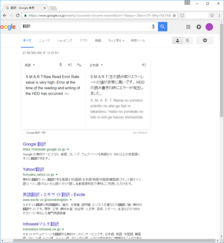This screenshot has height=243, width=224.
Task: Click the horizontal scrollbar thumb
Action: (114, 240)
